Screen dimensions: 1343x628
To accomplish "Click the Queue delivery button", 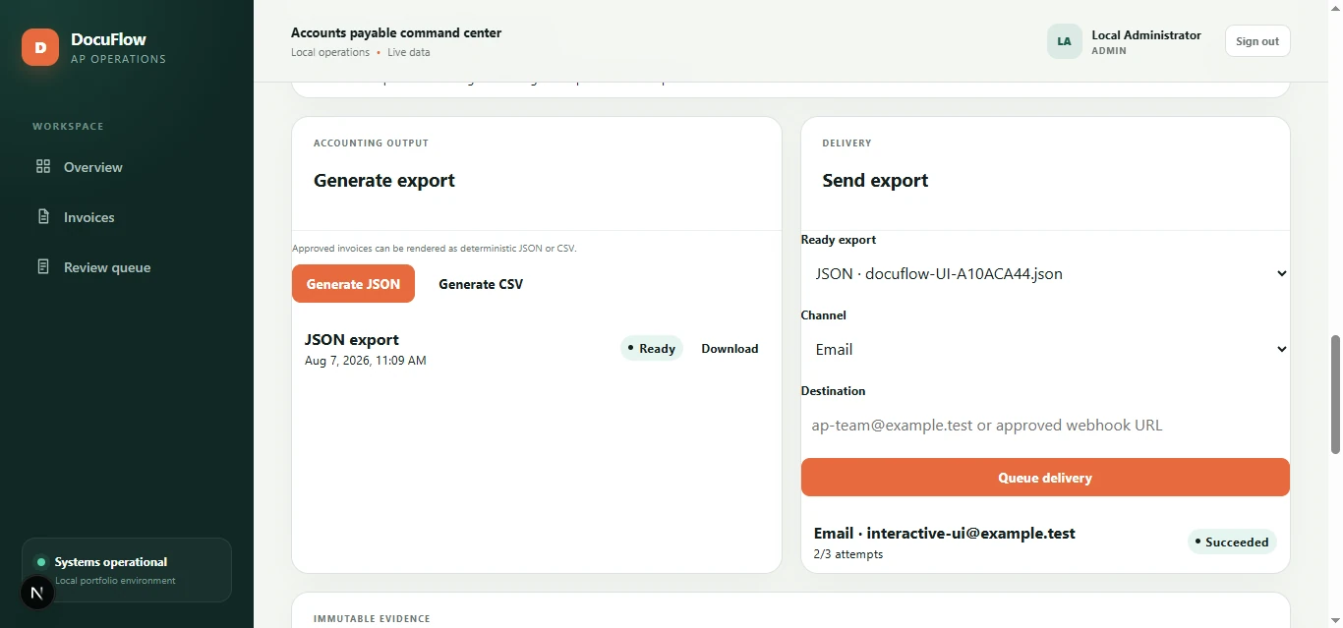I will [1045, 478].
